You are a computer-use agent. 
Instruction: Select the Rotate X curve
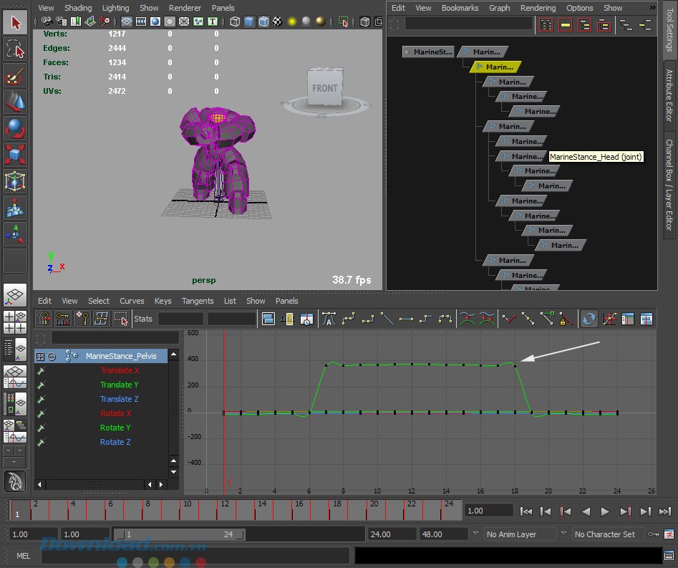coord(115,413)
